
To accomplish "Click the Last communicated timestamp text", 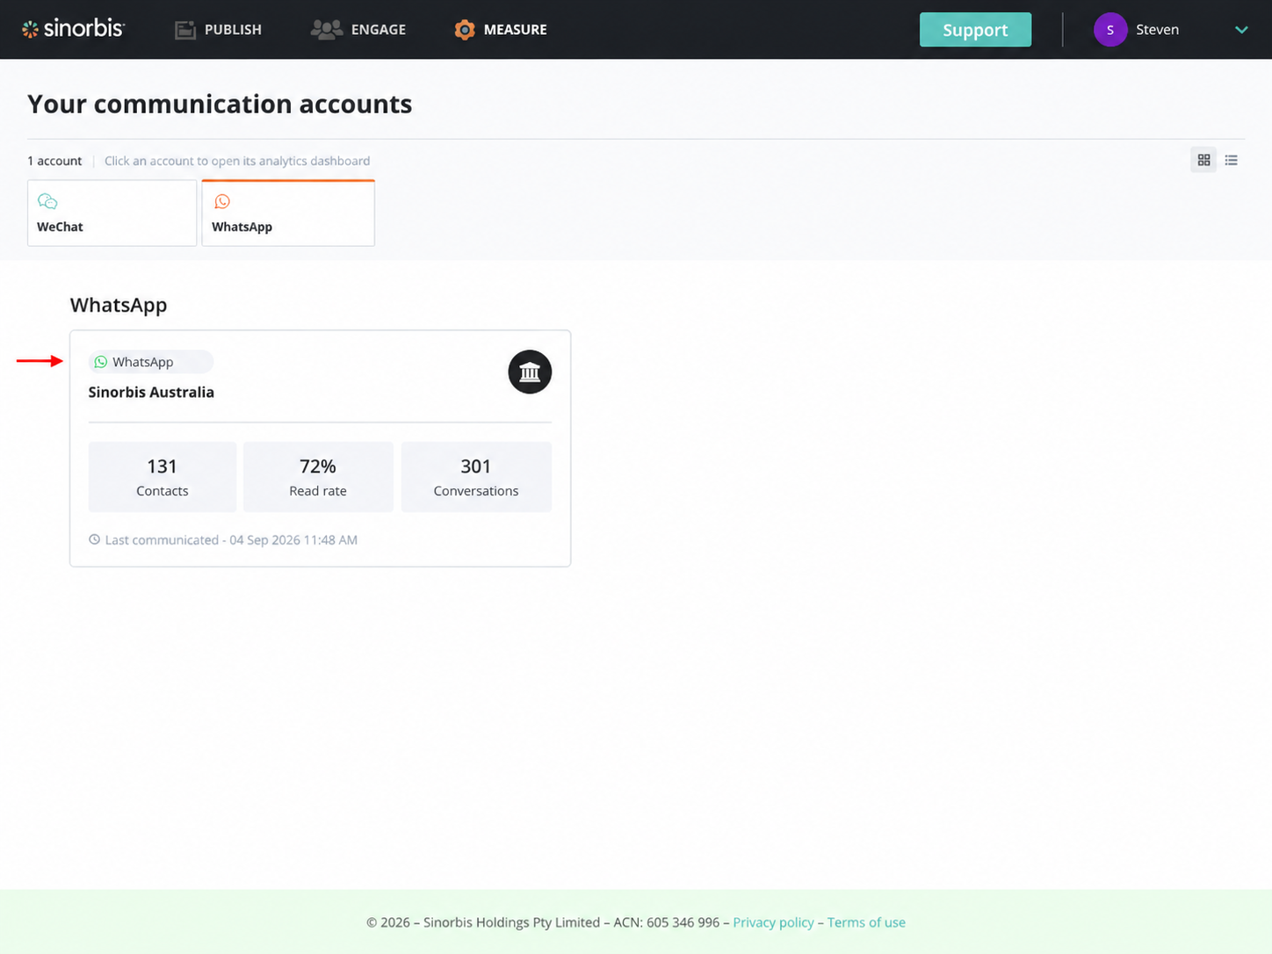I will pyautogui.click(x=231, y=540).
